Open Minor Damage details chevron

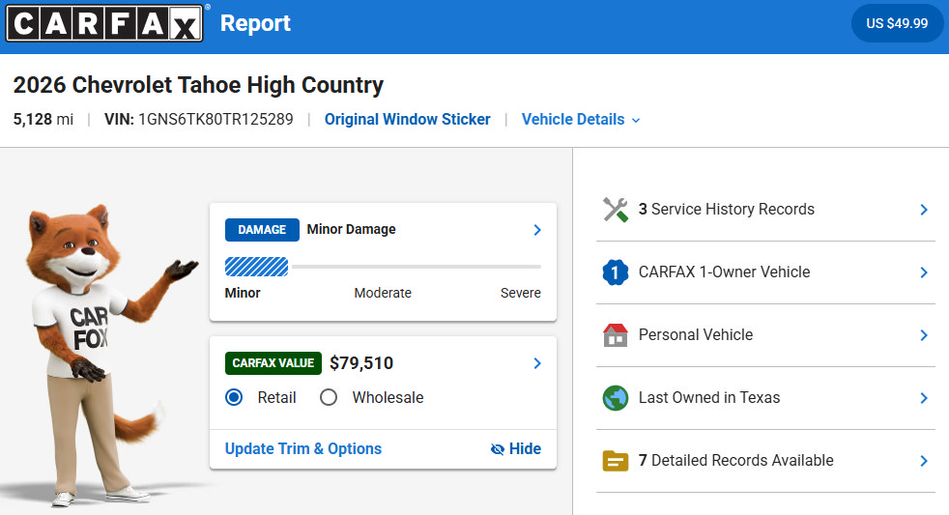[537, 230]
